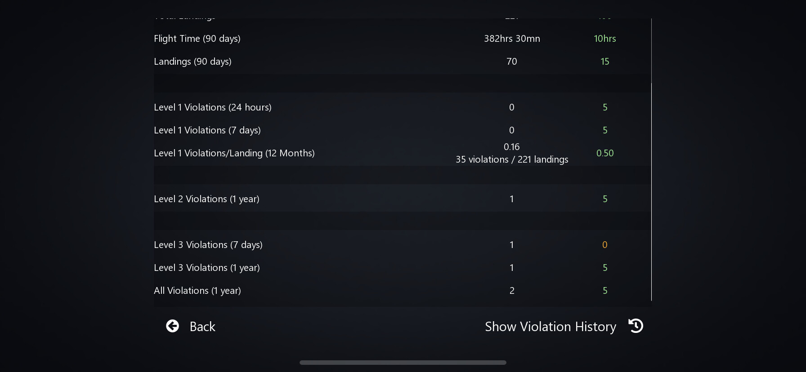
Task: Click the 35 violations / 221 landings text
Action: click(x=512, y=159)
